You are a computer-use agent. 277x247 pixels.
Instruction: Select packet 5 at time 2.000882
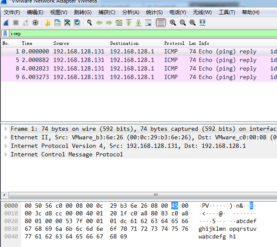click(139, 60)
